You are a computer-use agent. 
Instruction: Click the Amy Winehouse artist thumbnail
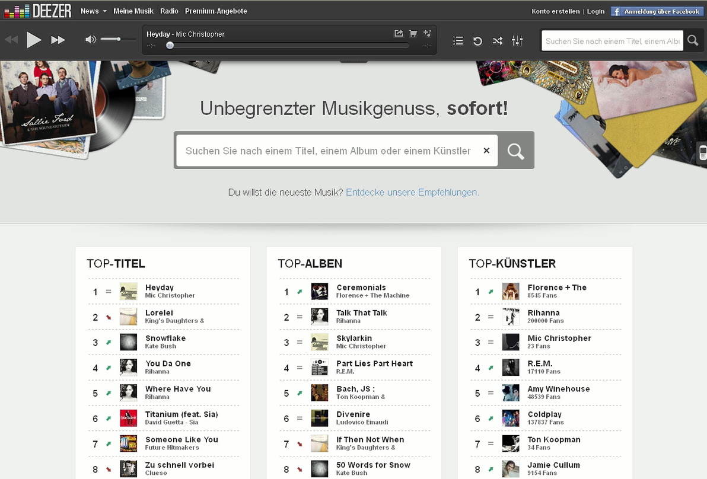(x=511, y=392)
